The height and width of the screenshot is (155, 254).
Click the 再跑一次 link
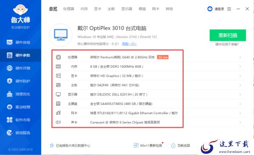(x=129, y=44)
